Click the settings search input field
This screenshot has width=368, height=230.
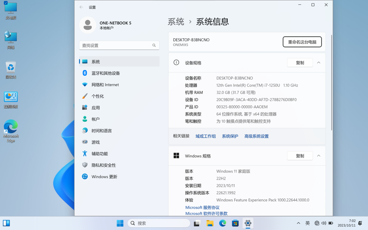pos(116,45)
